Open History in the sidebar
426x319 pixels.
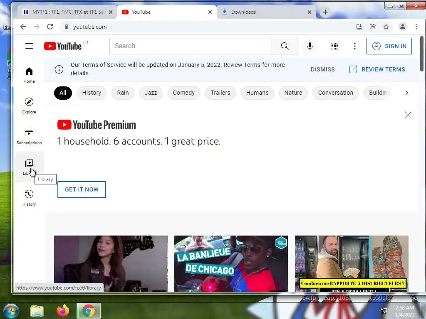[29, 198]
